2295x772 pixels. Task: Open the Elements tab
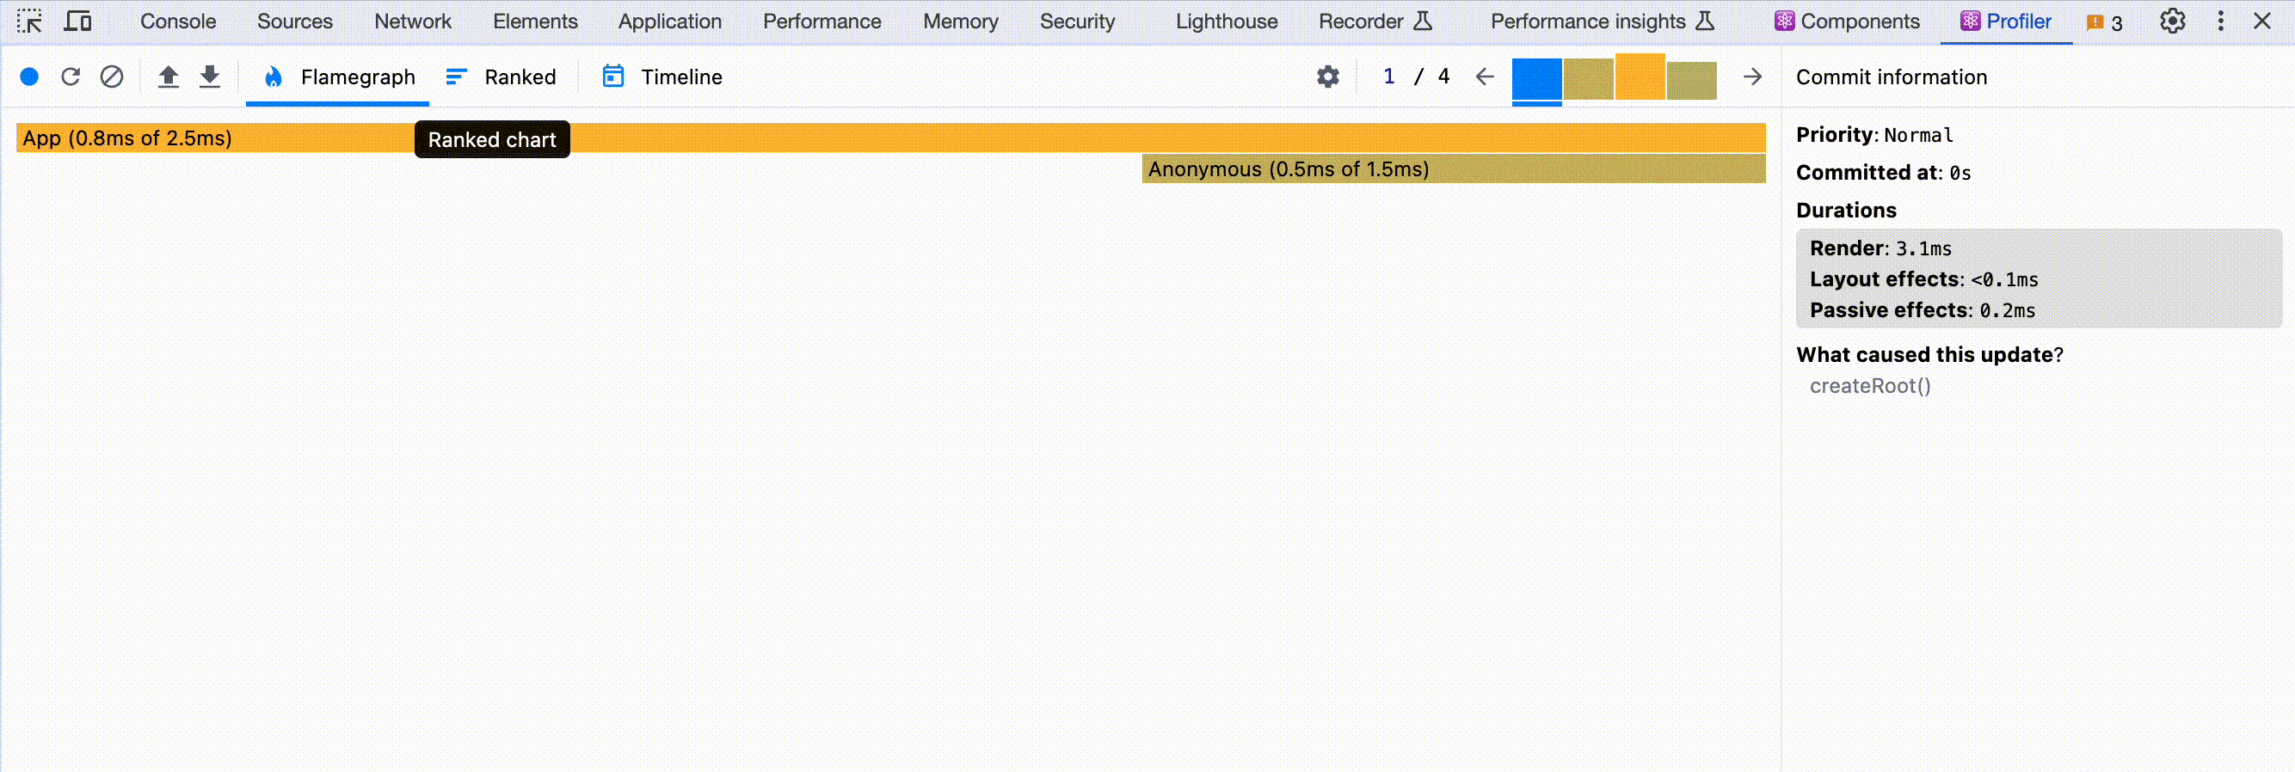(x=535, y=21)
